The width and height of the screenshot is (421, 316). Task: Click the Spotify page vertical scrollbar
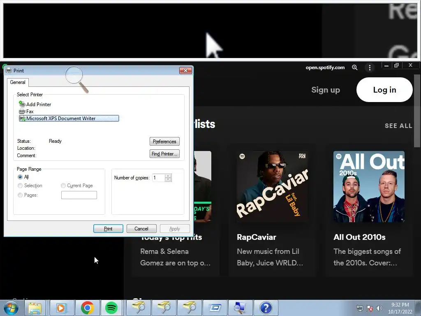[x=417, y=111]
